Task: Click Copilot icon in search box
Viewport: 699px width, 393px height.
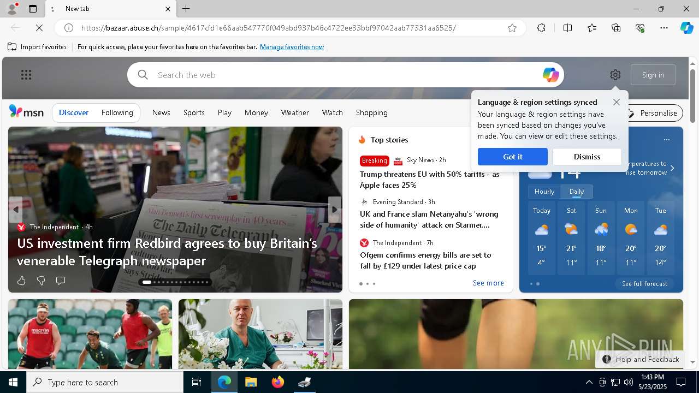Action: coord(550,75)
